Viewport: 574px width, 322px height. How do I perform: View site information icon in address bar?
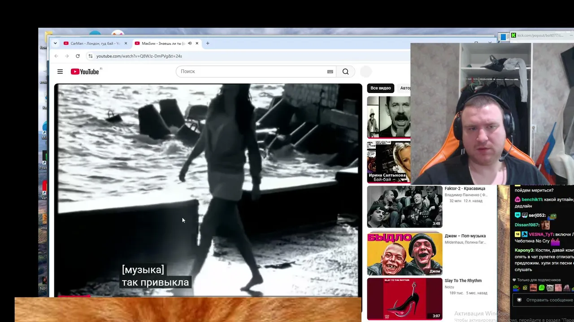pyautogui.click(x=91, y=56)
